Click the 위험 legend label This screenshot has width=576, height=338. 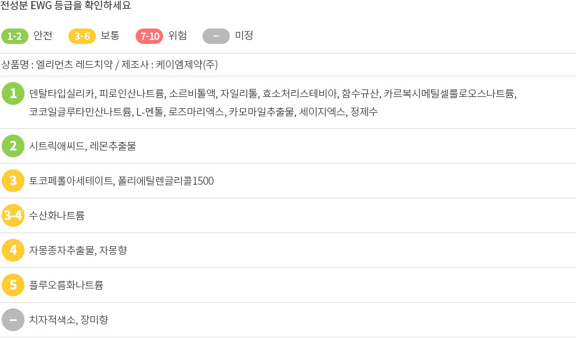coord(178,35)
